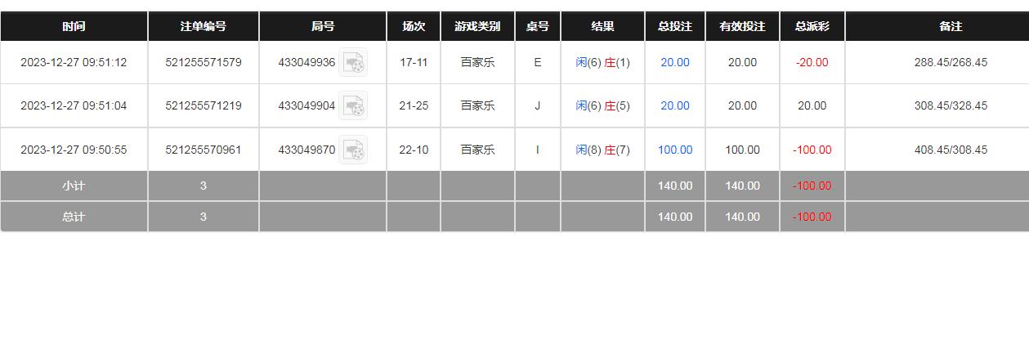Open video replay icon for round 433049904
This screenshot has height=358, width=1029.
pyautogui.click(x=353, y=105)
